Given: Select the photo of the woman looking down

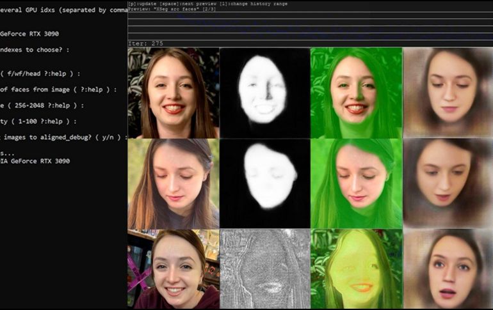Looking at the screenshot, I should pos(173,184).
